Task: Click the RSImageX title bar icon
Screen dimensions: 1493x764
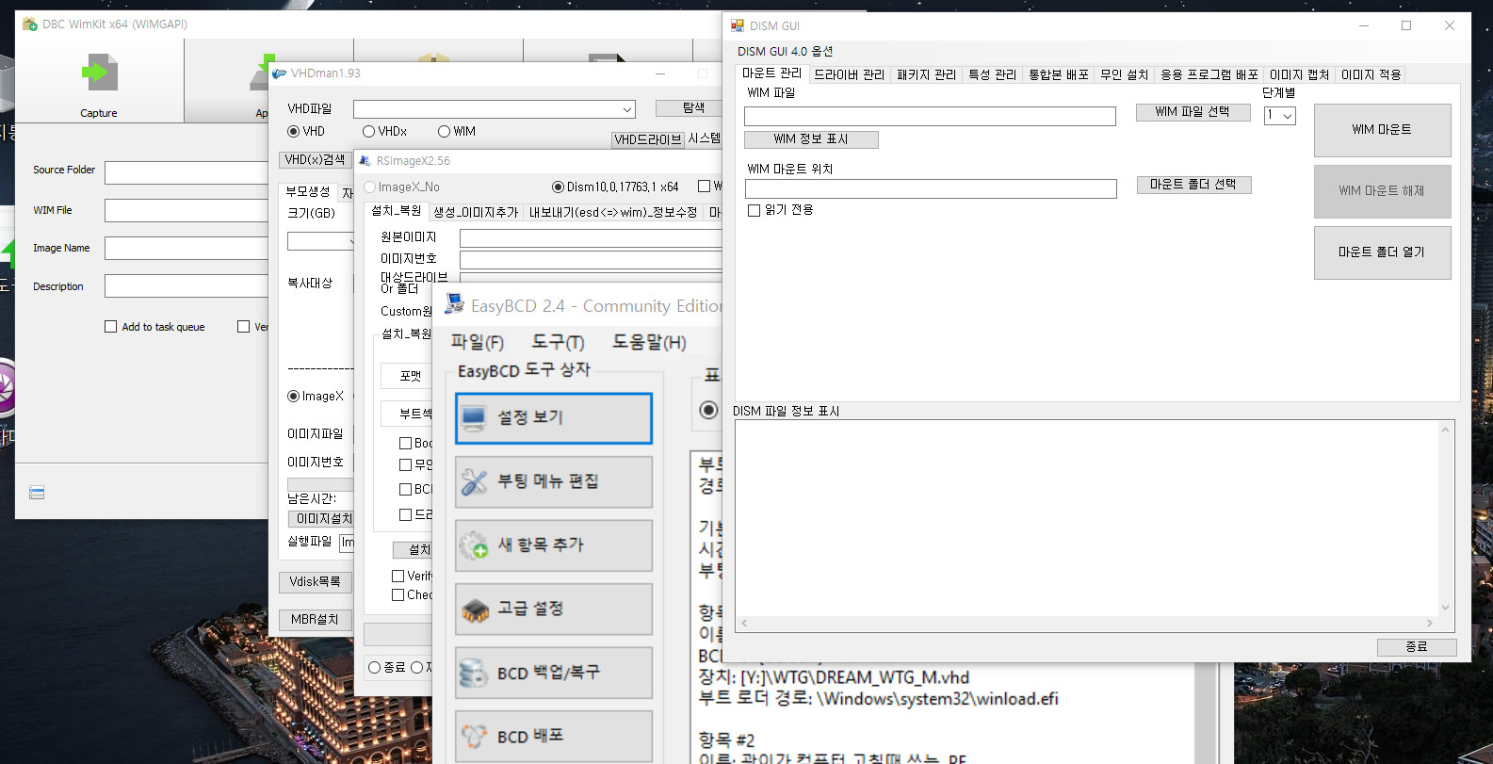Action: point(365,161)
